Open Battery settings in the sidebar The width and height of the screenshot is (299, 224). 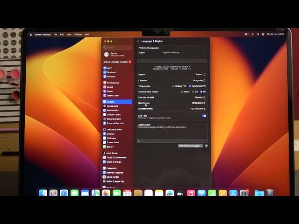pyautogui.click(x=108, y=147)
